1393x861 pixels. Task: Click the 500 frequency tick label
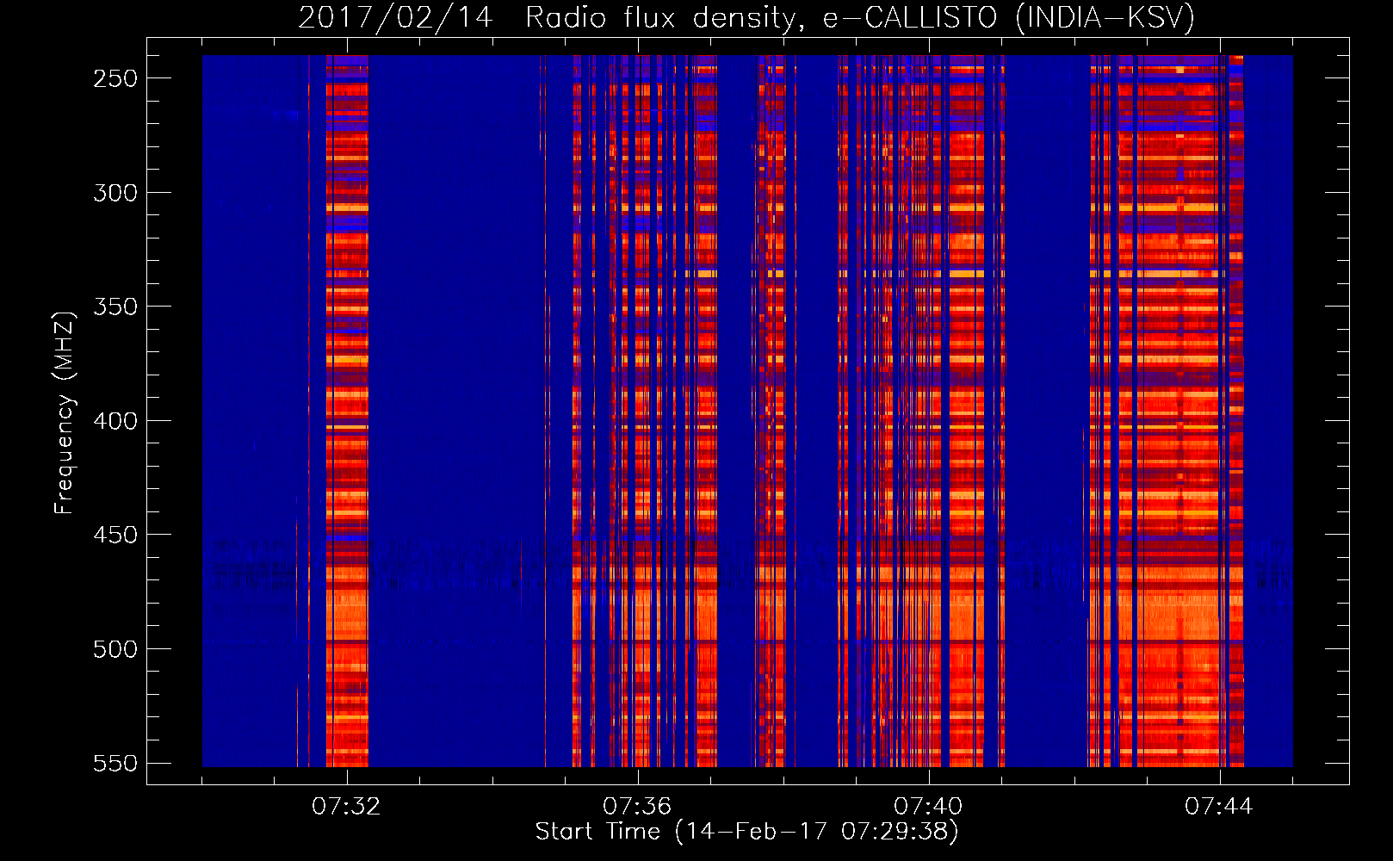pyautogui.click(x=115, y=649)
